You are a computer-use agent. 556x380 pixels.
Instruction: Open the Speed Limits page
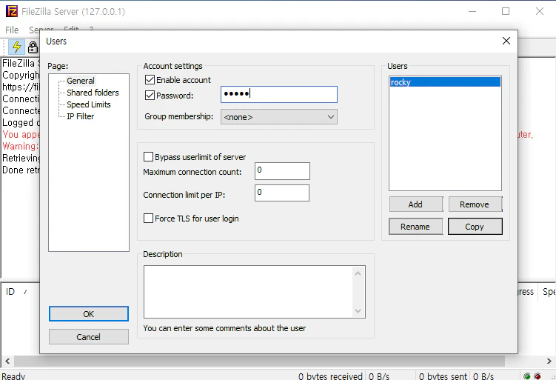(x=89, y=104)
